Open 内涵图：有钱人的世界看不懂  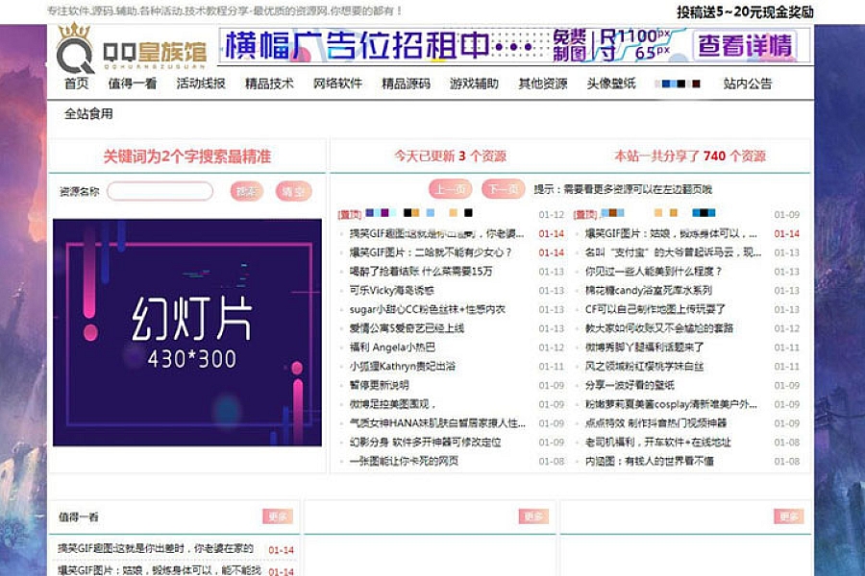(650, 461)
